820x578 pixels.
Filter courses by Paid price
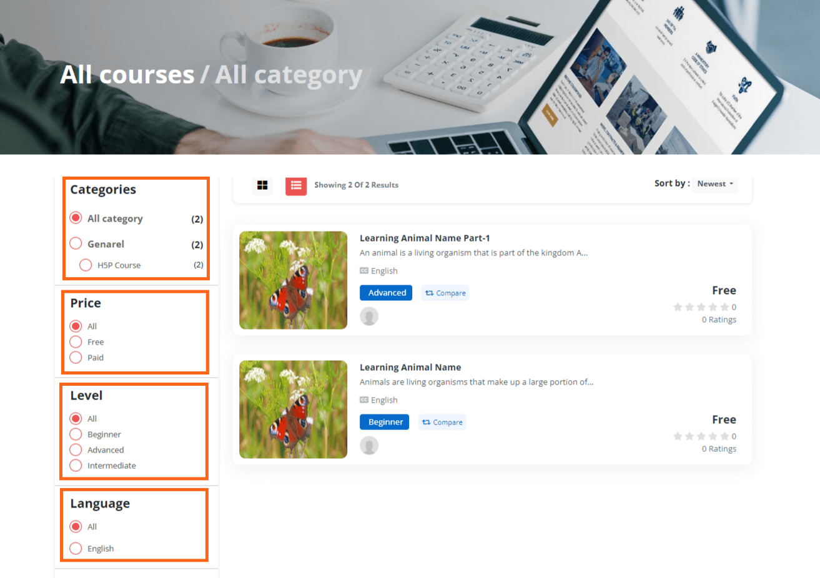tap(76, 358)
